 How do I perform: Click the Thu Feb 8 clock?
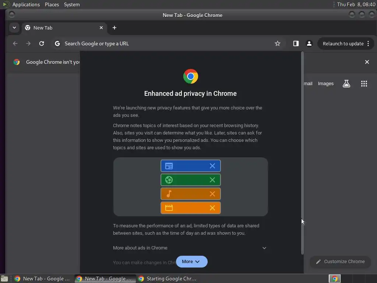click(356, 4)
